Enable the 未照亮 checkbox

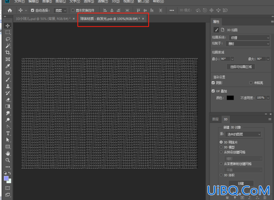pos(251,83)
